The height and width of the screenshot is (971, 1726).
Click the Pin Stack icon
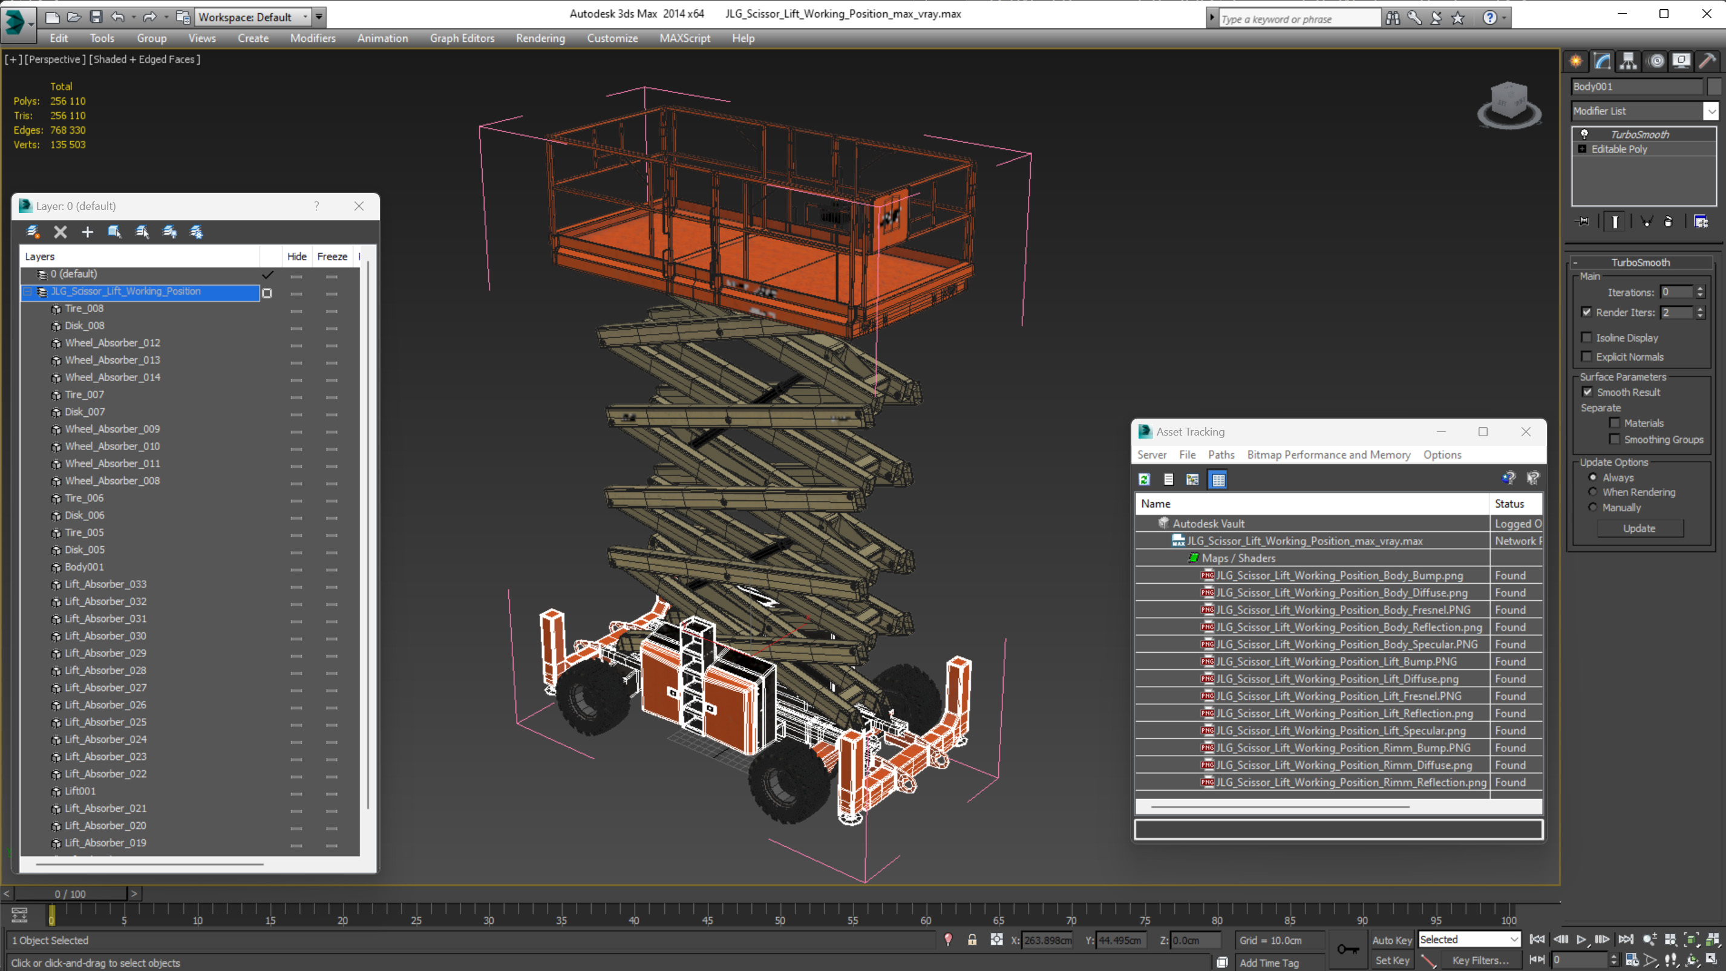click(1582, 221)
